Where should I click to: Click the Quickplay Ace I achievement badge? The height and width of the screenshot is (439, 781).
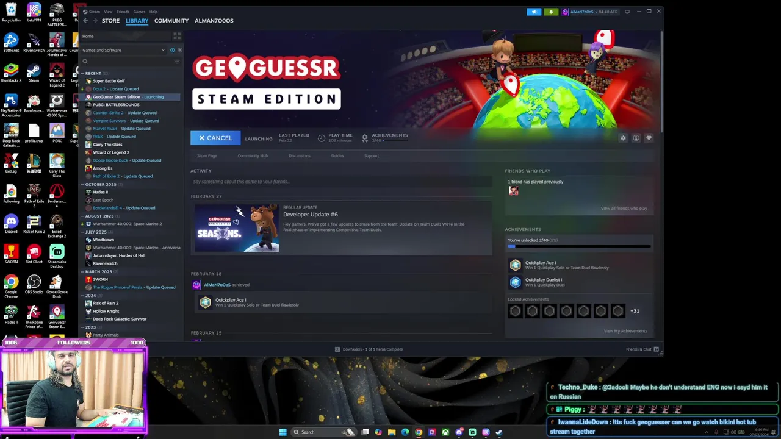click(516, 265)
